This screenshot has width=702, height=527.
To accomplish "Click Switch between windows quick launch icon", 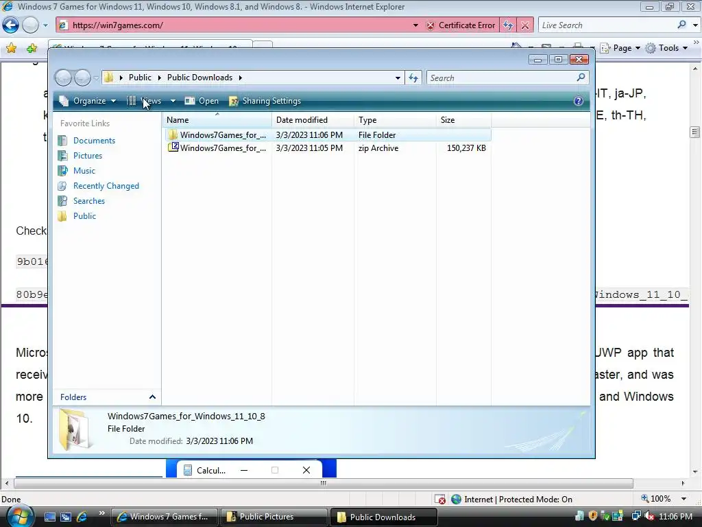I will click(x=66, y=517).
